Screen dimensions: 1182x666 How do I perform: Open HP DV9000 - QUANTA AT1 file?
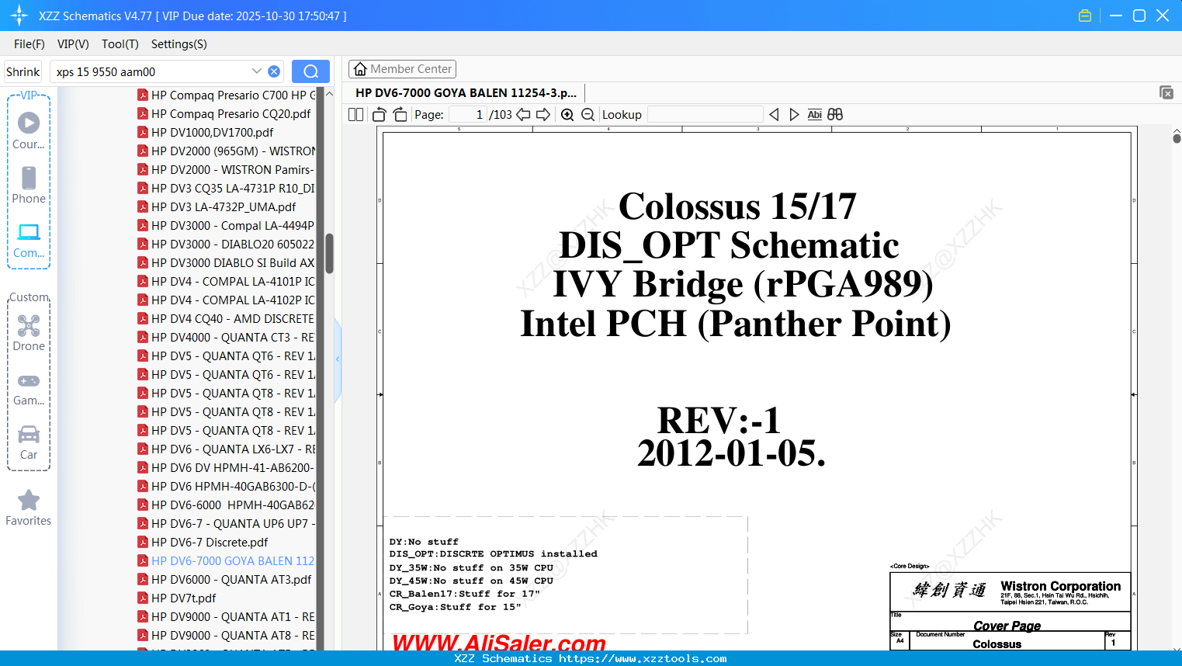[x=227, y=616]
